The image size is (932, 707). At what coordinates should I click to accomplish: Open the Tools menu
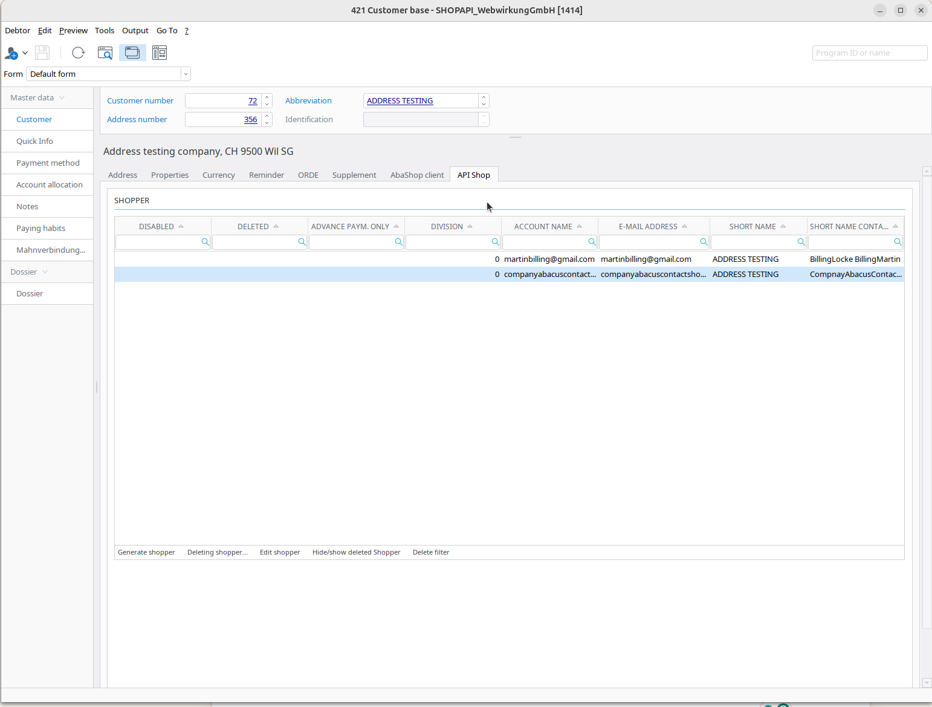(104, 30)
